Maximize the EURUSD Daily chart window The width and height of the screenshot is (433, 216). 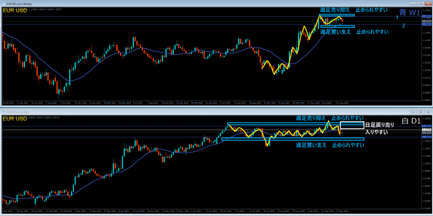(420, 112)
